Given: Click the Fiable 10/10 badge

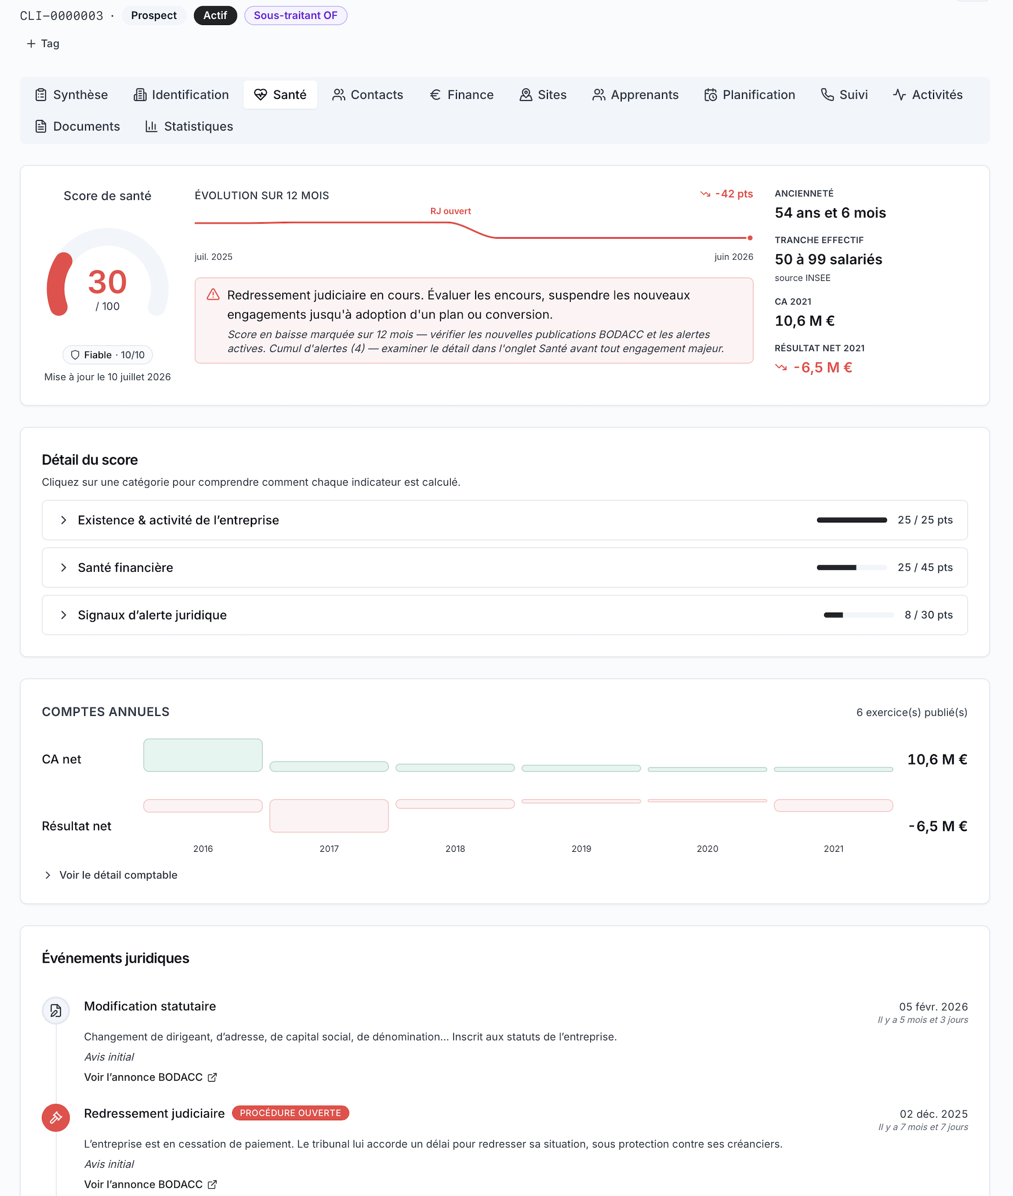Looking at the screenshot, I should click(108, 355).
